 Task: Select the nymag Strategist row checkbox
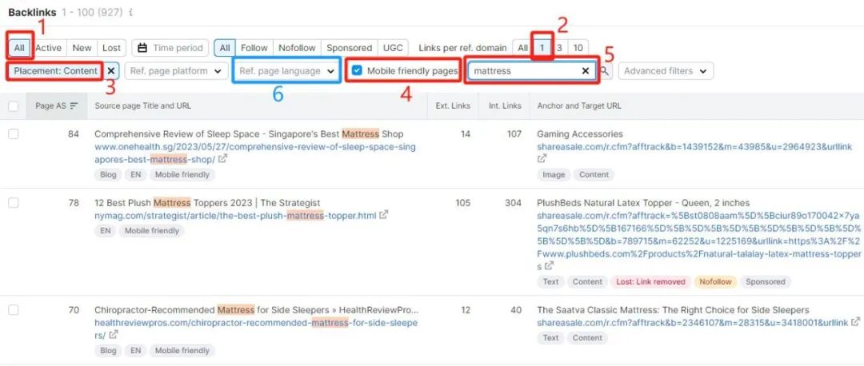click(14, 203)
